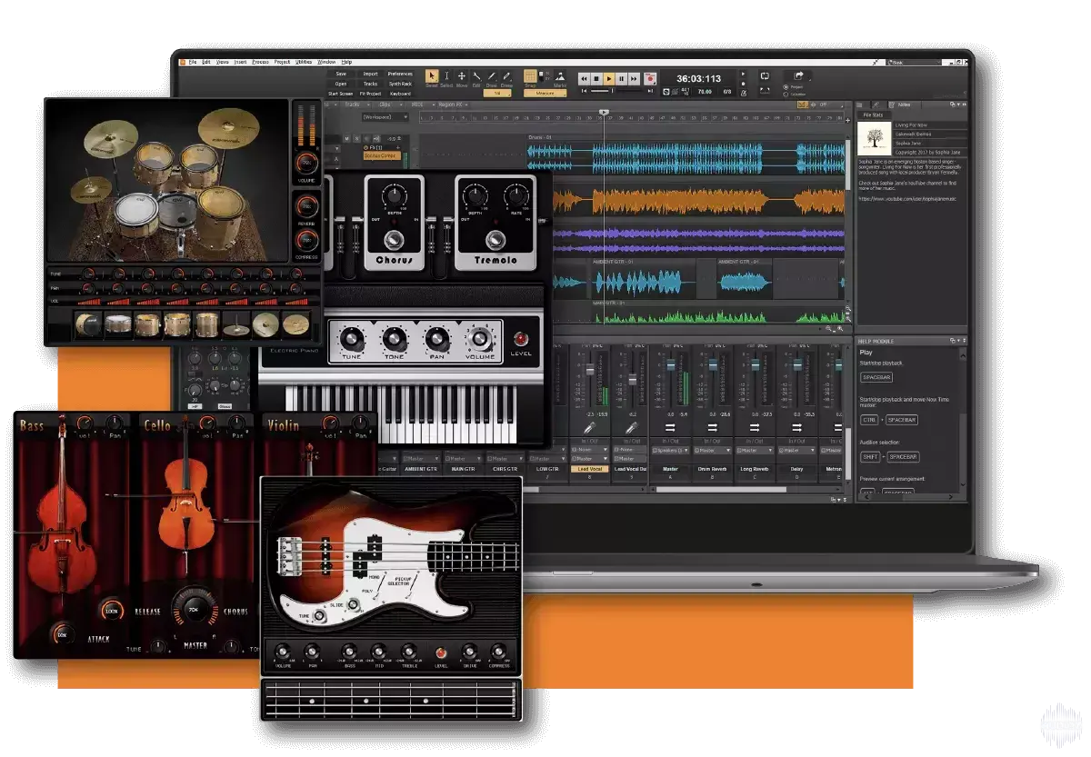The image size is (1091, 757).
Task: Pick the Draw tool
Action: [x=492, y=76]
